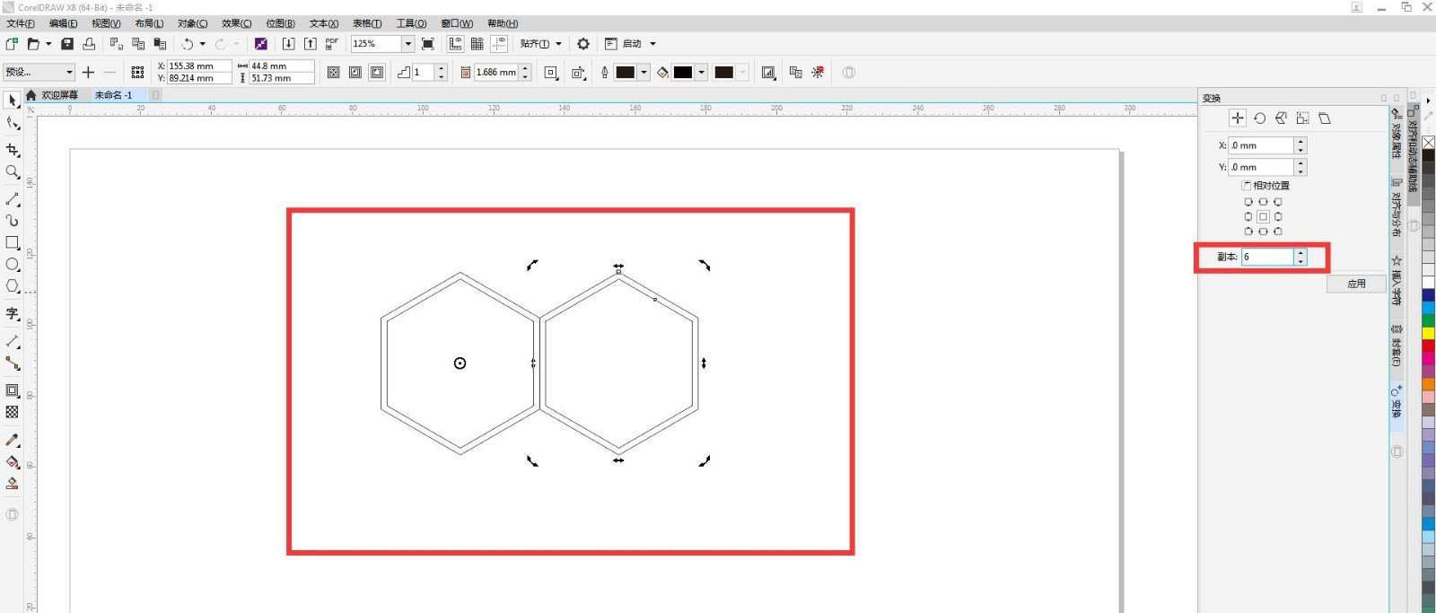This screenshot has width=1436, height=613.
Task: Open the zoom level 125% dropdown
Action: click(x=407, y=43)
